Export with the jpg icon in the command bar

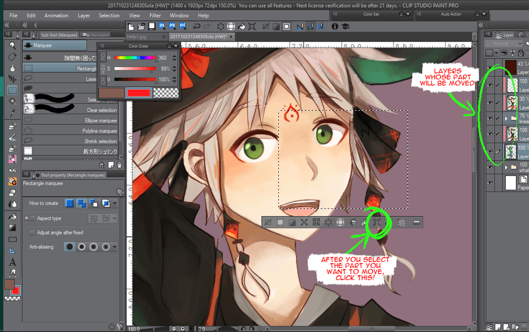(163, 26)
